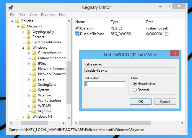Click the Type column header
This screenshot has width=192, height=138.
(x=126, y=22)
